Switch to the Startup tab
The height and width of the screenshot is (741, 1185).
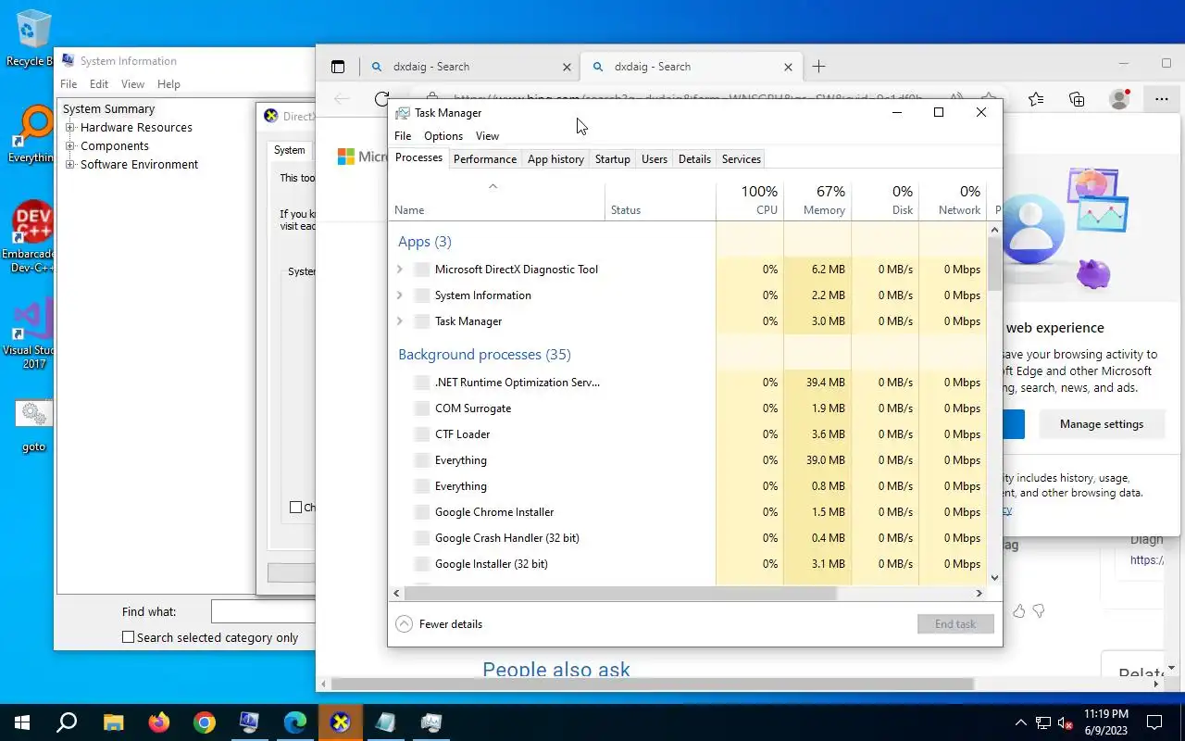[x=612, y=159]
